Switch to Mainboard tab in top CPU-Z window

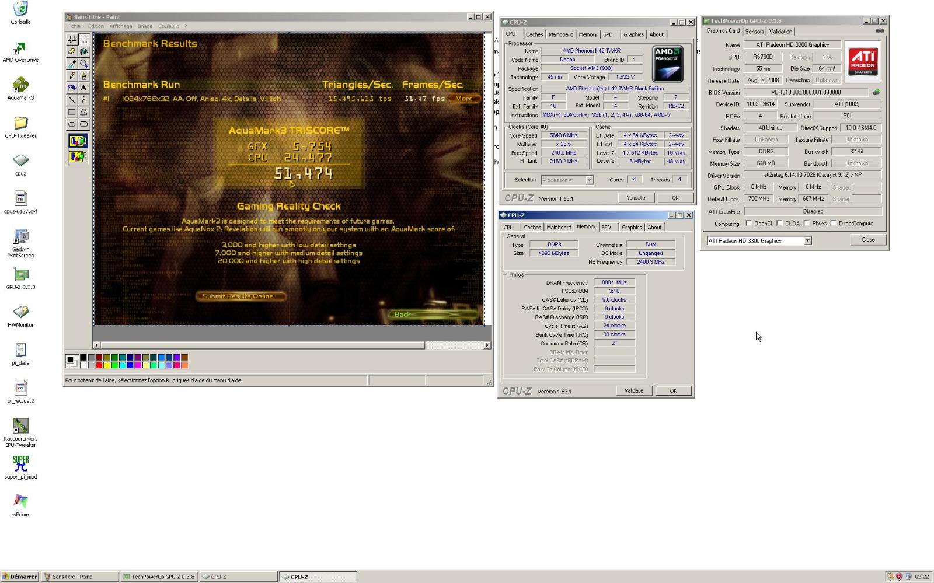pyautogui.click(x=561, y=34)
